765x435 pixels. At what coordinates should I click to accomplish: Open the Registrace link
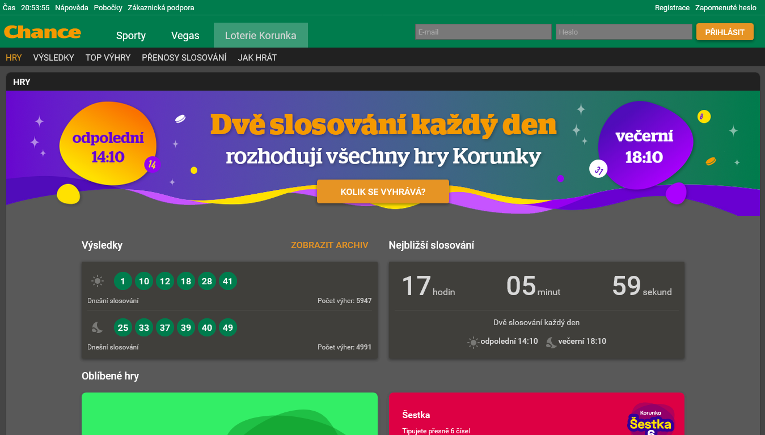point(672,8)
